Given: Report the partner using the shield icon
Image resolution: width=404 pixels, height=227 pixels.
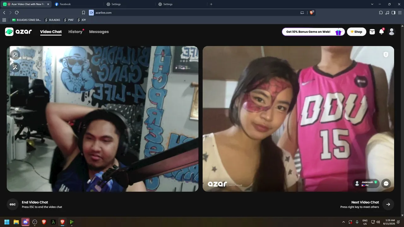Looking at the screenshot, I should 386,55.
